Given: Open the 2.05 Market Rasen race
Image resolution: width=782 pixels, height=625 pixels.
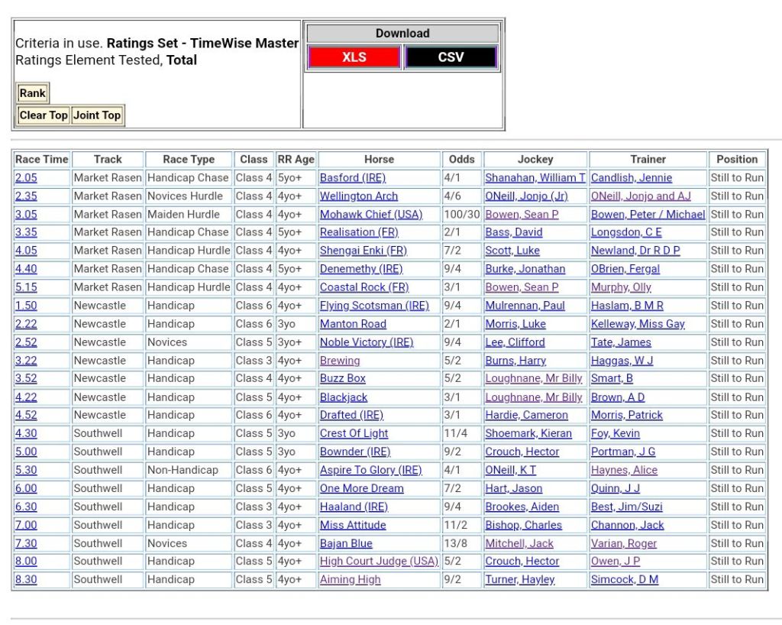Looking at the screenshot, I should coord(26,178).
